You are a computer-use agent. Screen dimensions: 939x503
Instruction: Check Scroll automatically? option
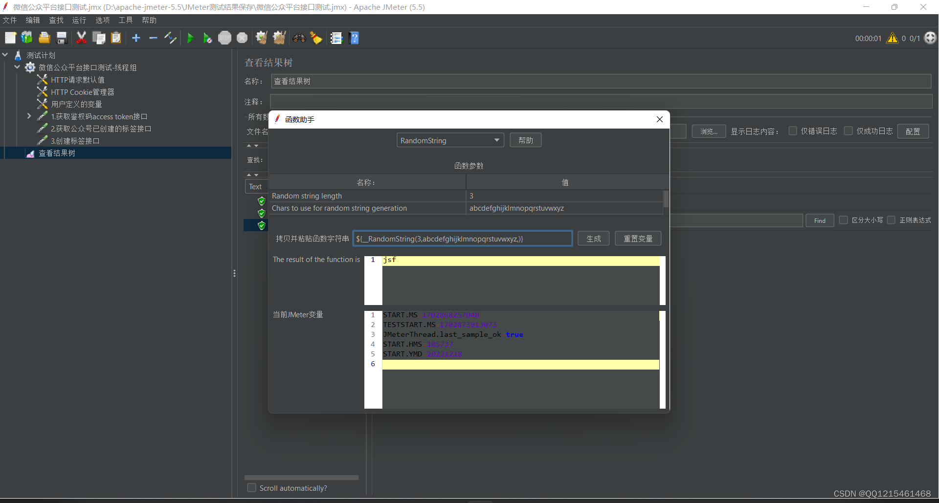[252, 488]
